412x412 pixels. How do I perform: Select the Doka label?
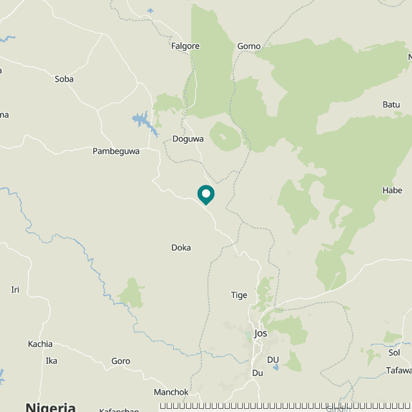point(181,248)
